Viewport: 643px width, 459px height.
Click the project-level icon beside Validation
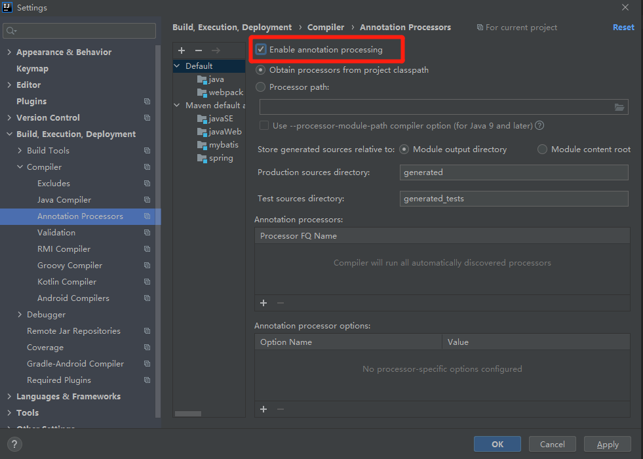click(x=147, y=233)
